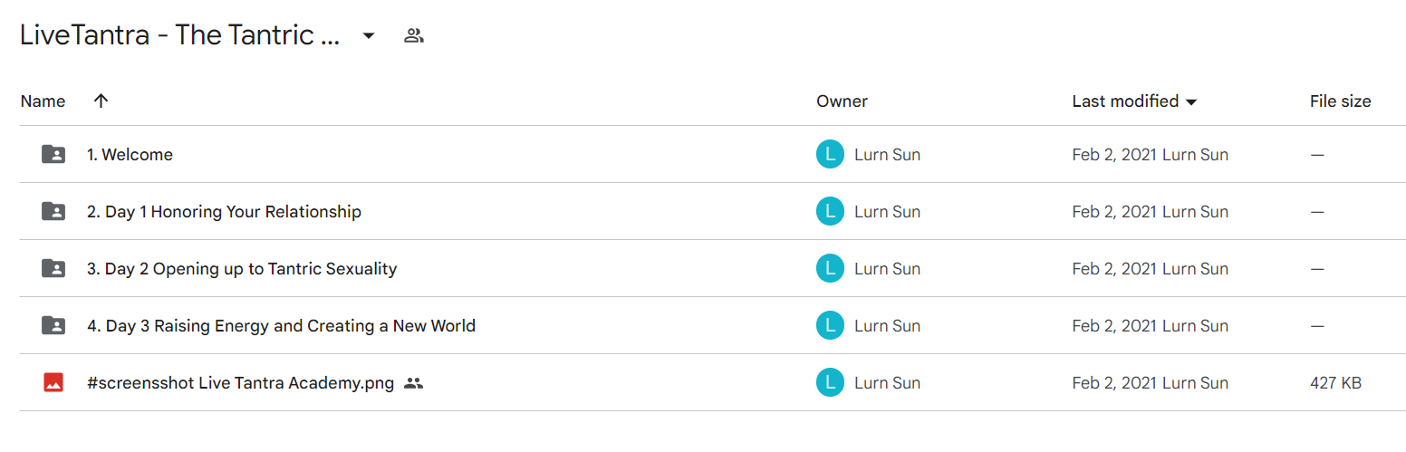Open the 1. Welcome folder
This screenshot has width=1406, height=452.
(130, 155)
